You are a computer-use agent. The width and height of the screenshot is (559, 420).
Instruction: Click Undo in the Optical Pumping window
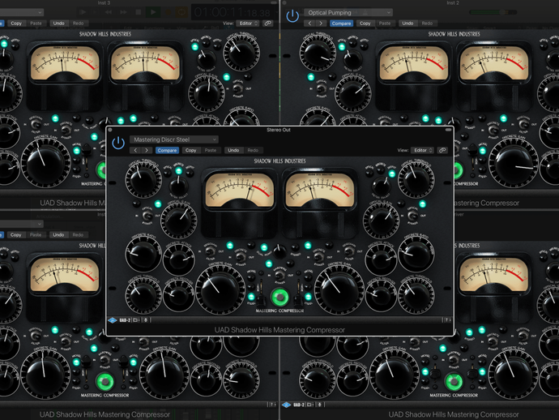click(x=408, y=24)
